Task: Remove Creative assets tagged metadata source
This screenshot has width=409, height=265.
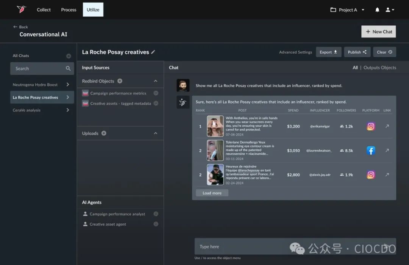Action: click(156, 104)
